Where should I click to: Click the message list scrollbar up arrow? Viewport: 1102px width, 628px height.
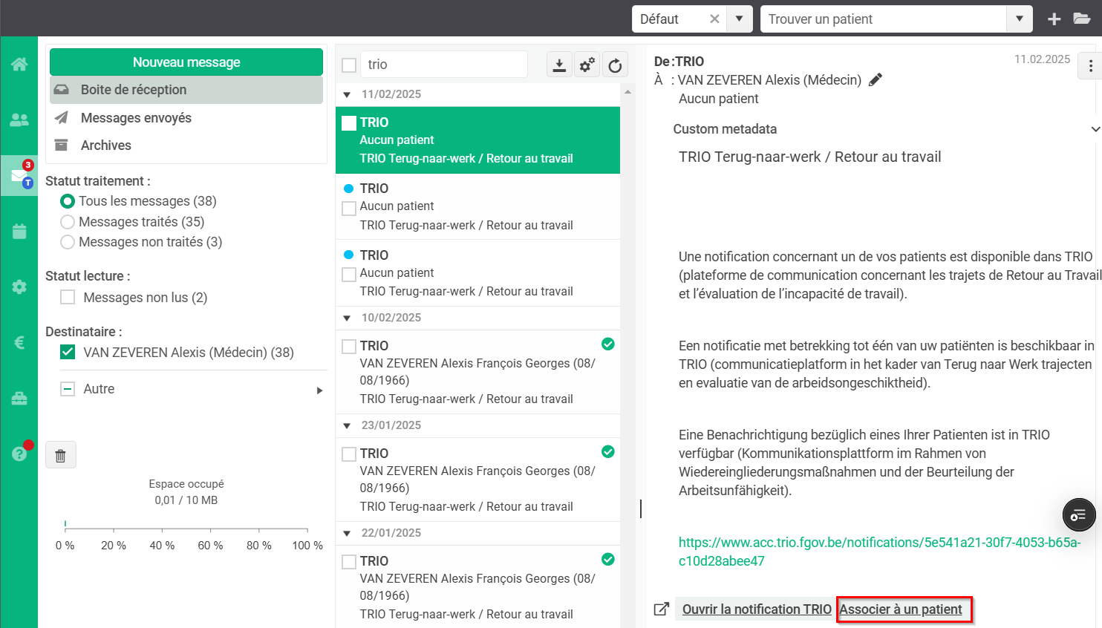coord(627,92)
